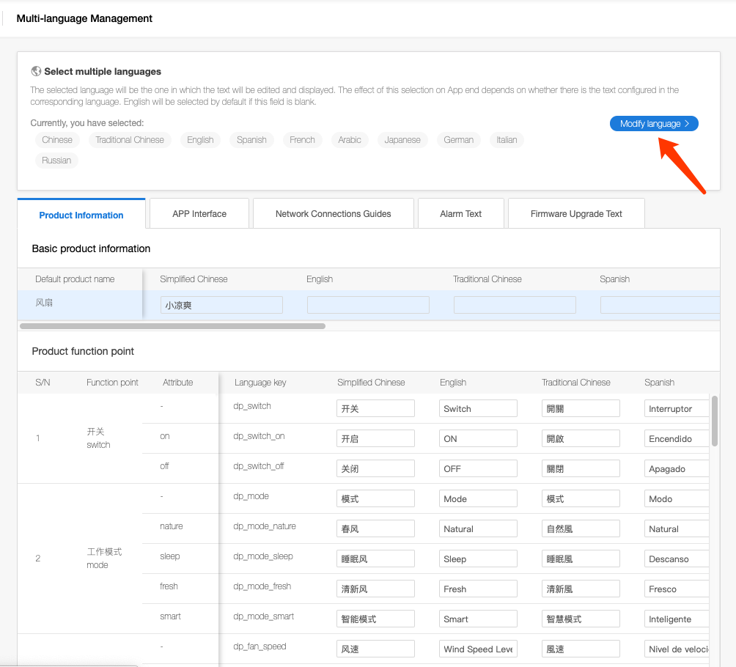Click the Arabic language tag
The height and width of the screenshot is (667, 736).
click(x=350, y=140)
